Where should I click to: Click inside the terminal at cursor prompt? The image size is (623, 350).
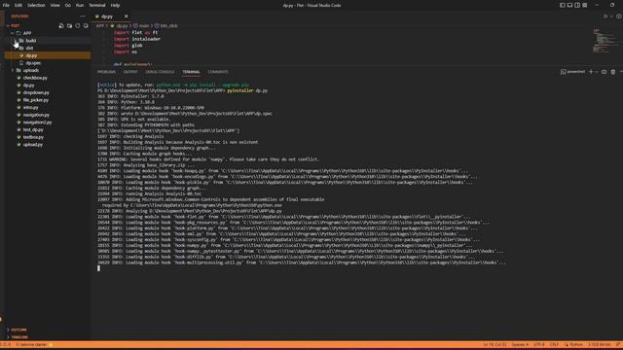pos(99,268)
